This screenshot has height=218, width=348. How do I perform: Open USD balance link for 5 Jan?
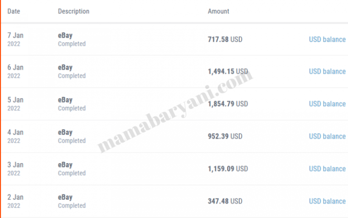coord(327,104)
